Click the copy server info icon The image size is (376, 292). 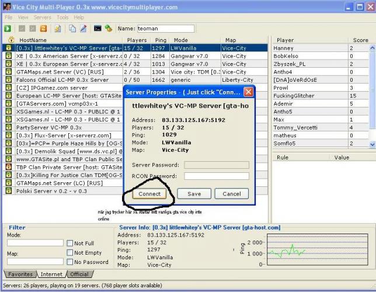(x=72, y=29)
